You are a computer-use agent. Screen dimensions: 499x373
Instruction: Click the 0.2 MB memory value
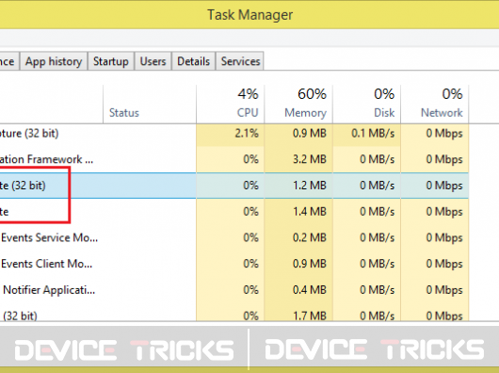point(310,237)
